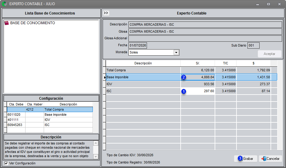This screenshot has width=286, height=168.
Task: Click the 273.37 dollar cell
Action: click(x=254, y=84)
